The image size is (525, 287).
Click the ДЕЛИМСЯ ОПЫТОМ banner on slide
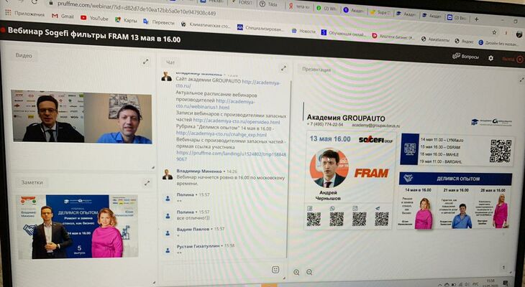point(455,179)
